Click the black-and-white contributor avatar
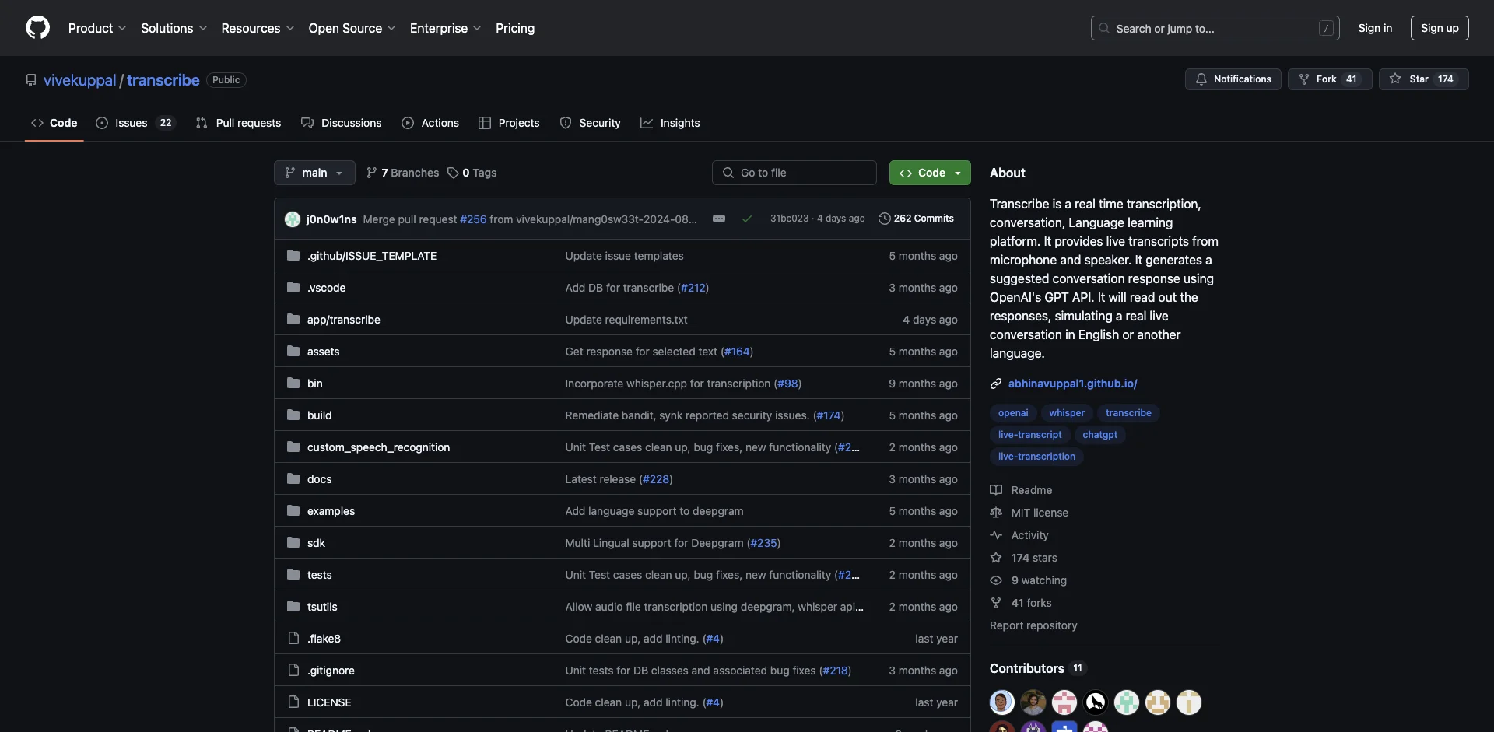 tap(1096, 702)
